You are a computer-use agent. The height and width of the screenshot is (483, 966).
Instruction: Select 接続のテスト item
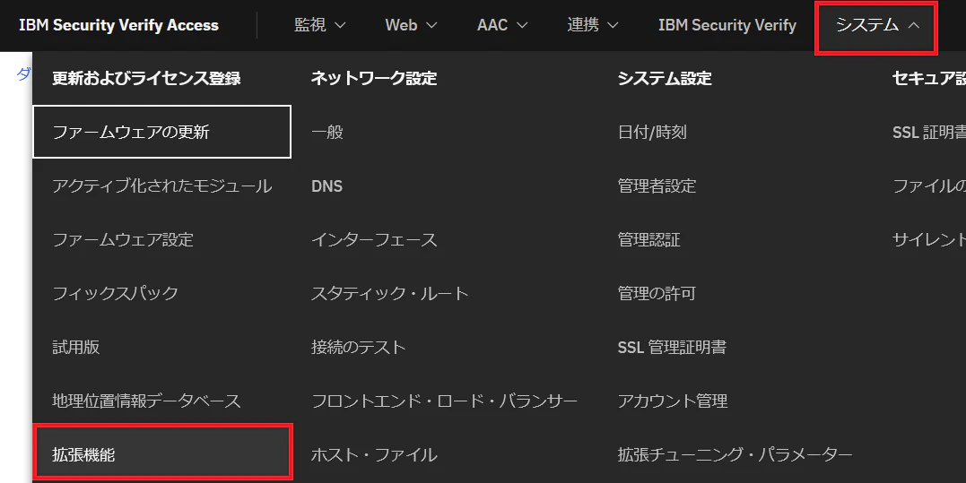358,347
